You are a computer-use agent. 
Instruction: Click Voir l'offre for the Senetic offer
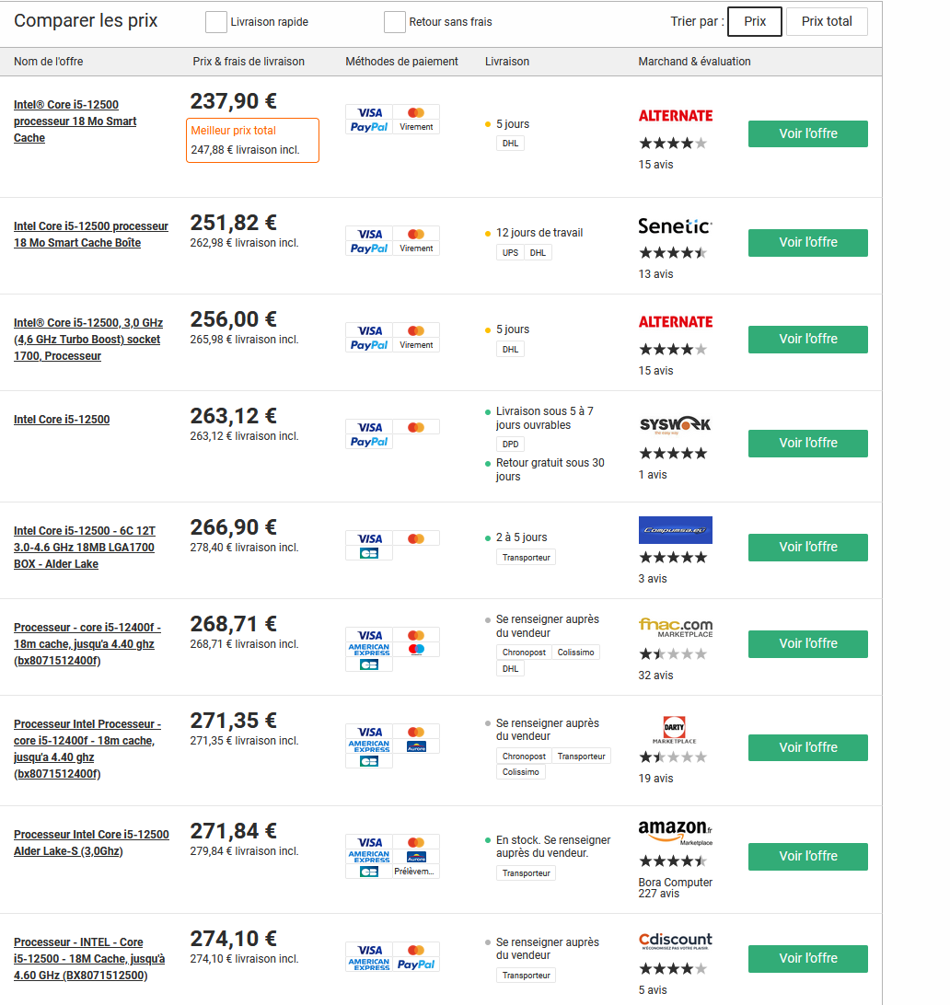pos(807,242)
